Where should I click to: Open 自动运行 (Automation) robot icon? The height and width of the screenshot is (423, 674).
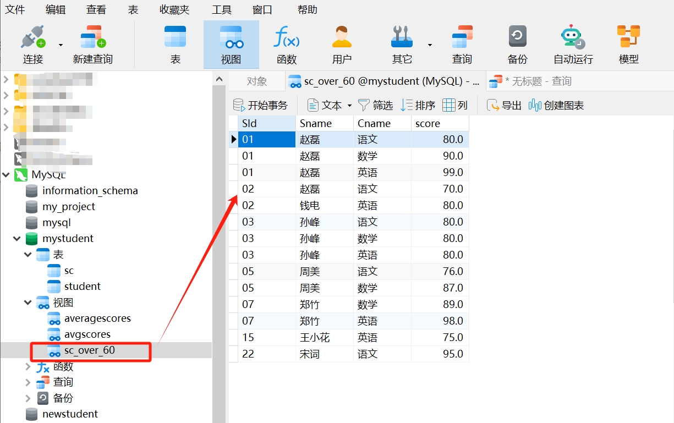573,45
